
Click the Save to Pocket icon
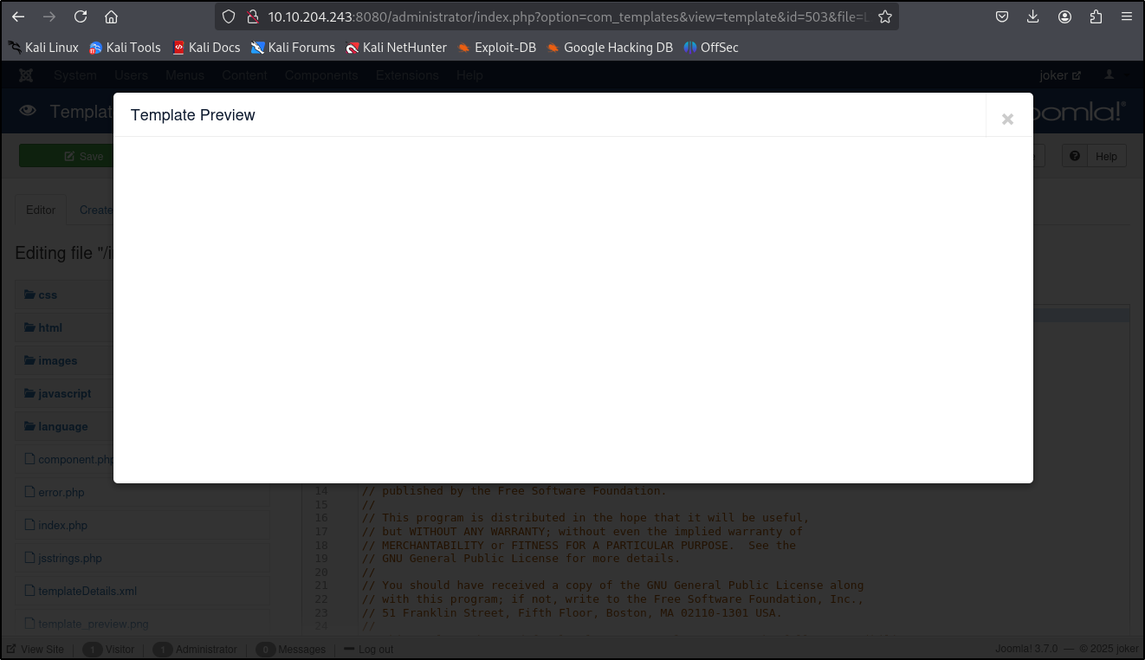[1002, 16]
